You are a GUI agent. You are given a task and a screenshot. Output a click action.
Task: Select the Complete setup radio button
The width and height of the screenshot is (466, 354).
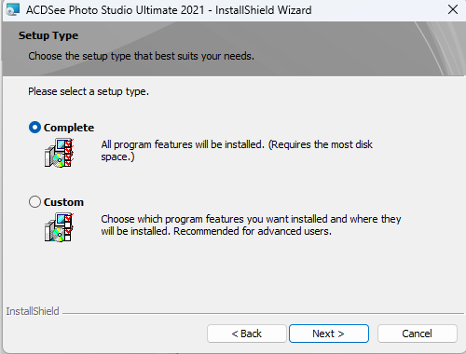click(34, 128)
